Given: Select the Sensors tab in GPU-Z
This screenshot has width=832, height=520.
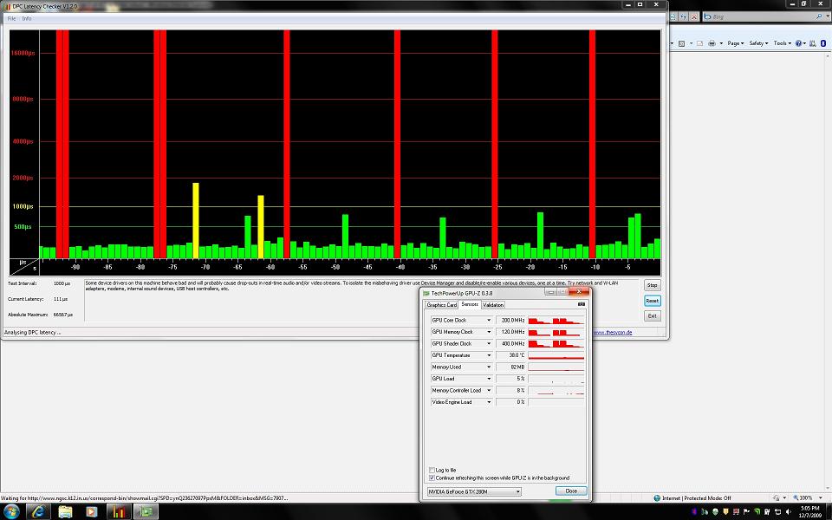Looking at the screenshot, I should coord(470,304).
